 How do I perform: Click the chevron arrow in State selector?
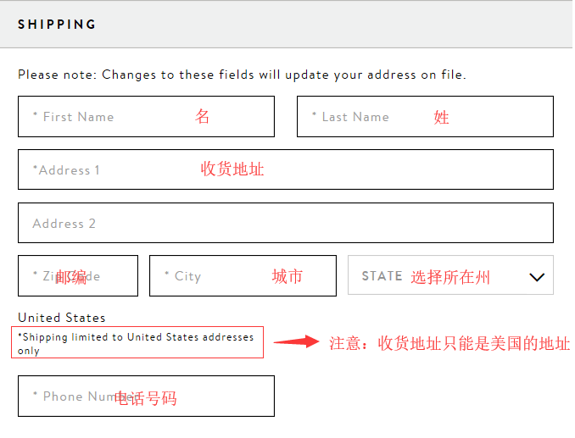(x=536, y=277)
